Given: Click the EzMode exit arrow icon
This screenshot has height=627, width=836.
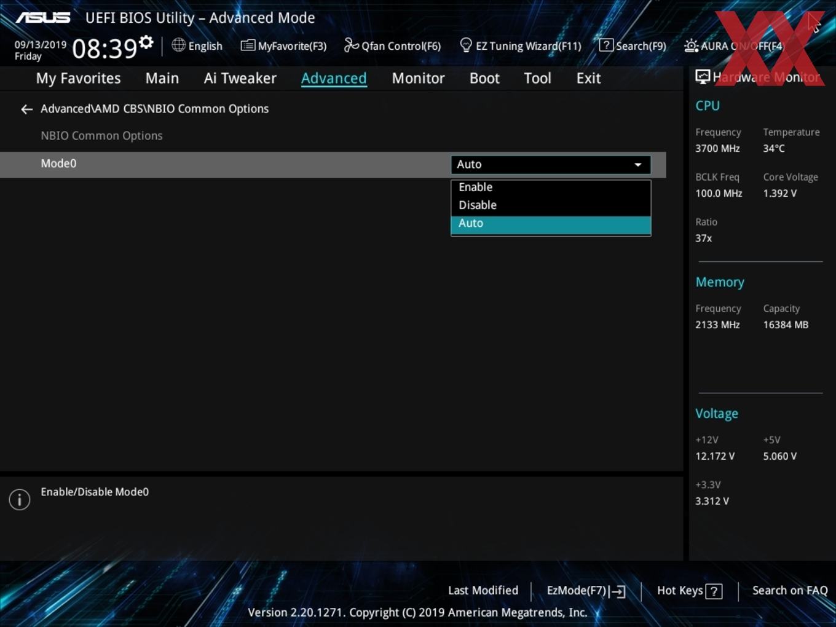Looking at the screenshot, I should click(x=618, y=591).
